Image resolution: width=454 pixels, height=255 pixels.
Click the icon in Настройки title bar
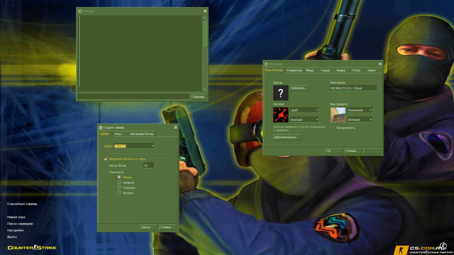click(x=266, y=64)
